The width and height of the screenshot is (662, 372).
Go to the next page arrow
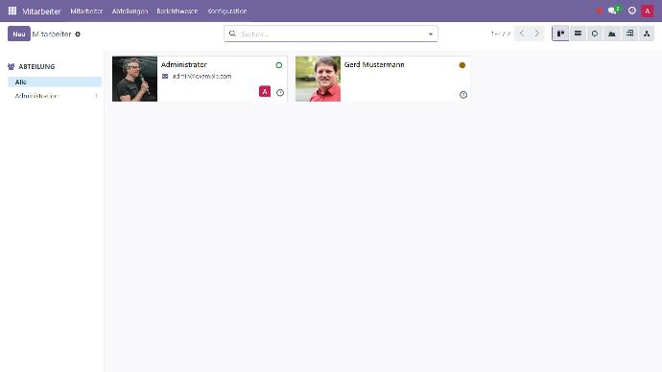pyautogui.click(x=536, y=34)
